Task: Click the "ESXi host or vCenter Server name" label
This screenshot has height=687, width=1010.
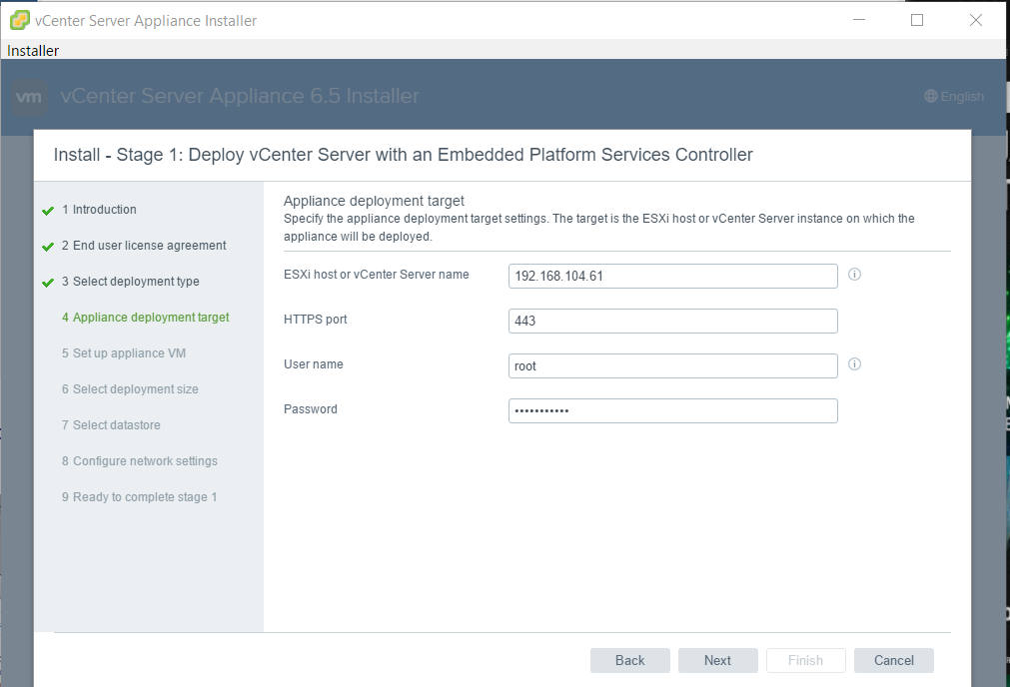Action: [x=377, y=275]
